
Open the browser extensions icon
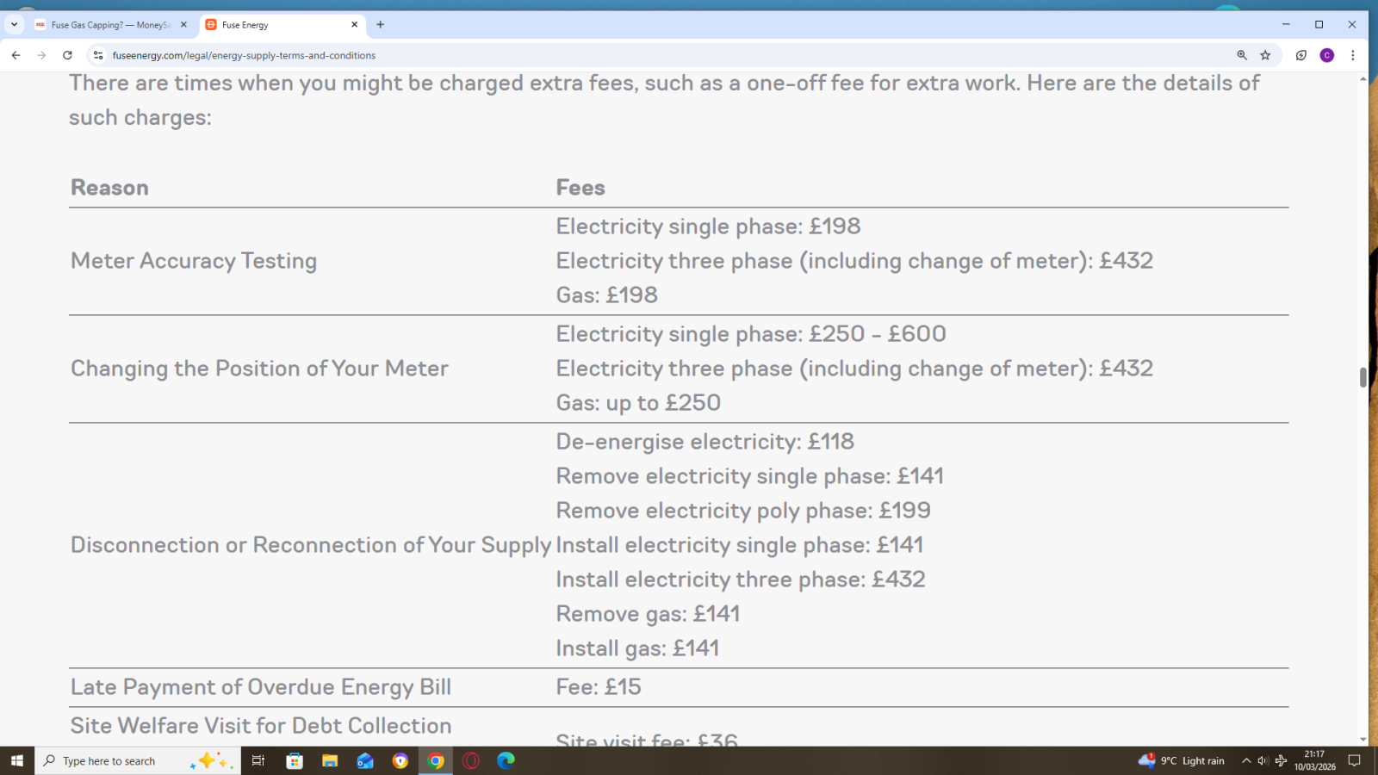(x=1301, y=55)
